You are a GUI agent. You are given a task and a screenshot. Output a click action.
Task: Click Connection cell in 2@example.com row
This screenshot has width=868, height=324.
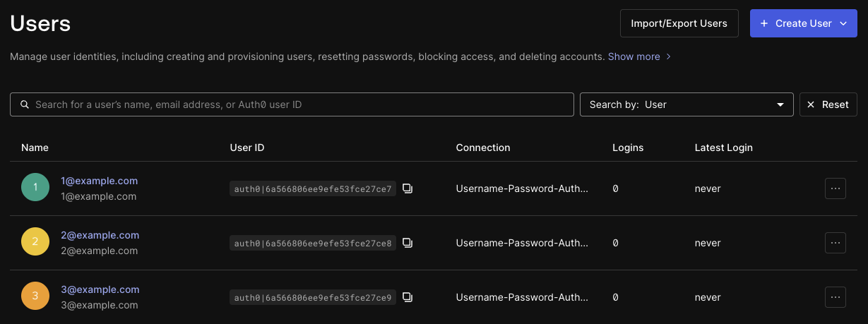tap(522, 243)
